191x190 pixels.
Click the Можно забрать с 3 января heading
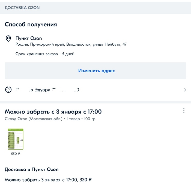[53, 112]
